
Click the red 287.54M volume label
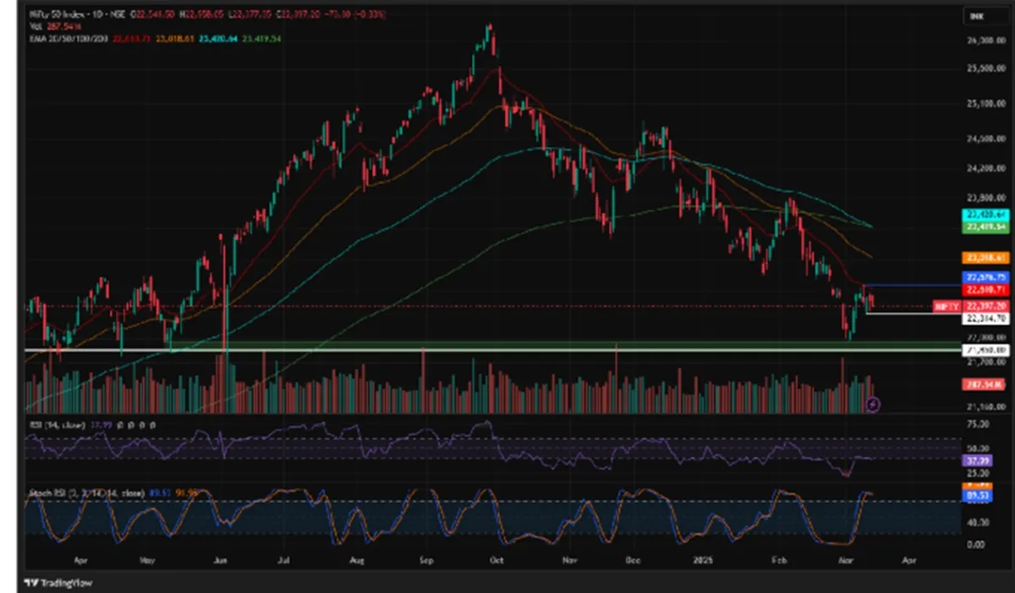point(982,384)
